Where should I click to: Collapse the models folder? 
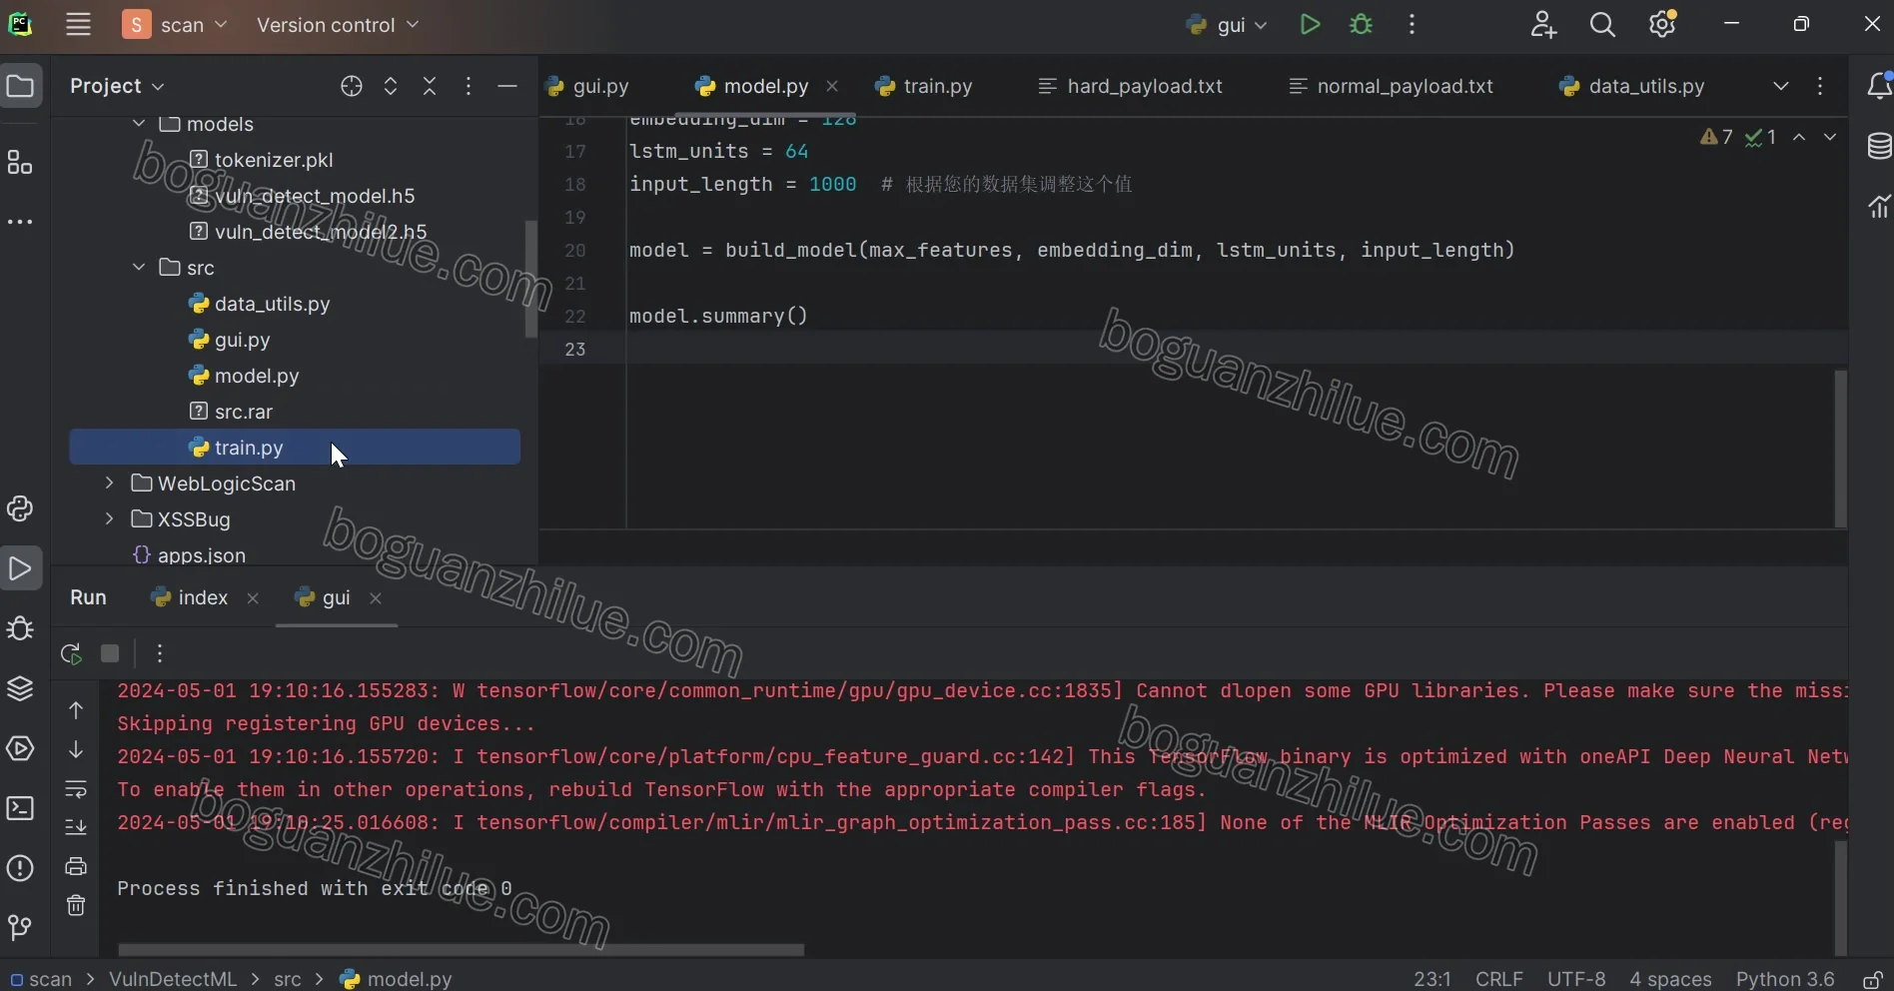(139, 124)
